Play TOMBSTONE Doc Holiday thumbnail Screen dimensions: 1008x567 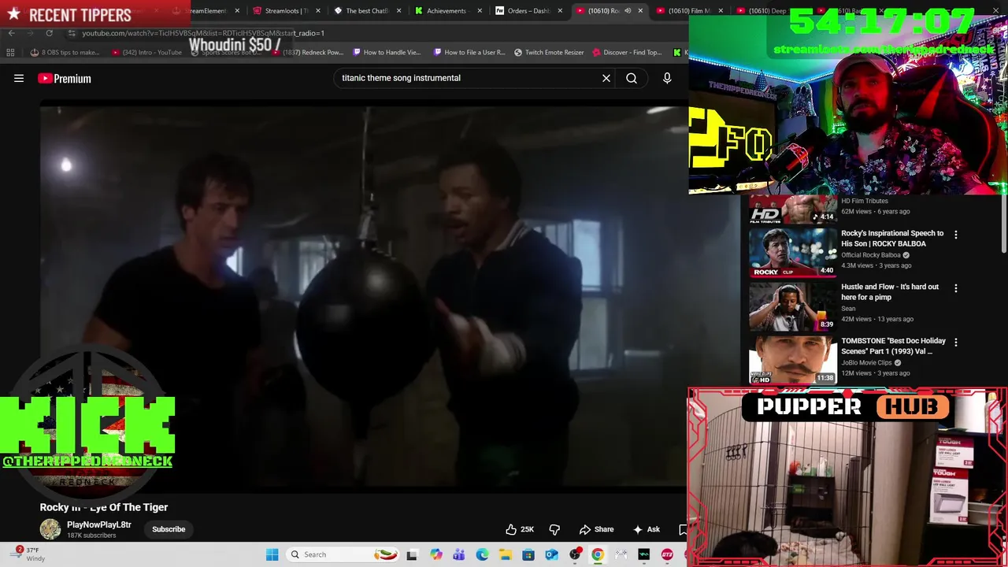(793, 360)
